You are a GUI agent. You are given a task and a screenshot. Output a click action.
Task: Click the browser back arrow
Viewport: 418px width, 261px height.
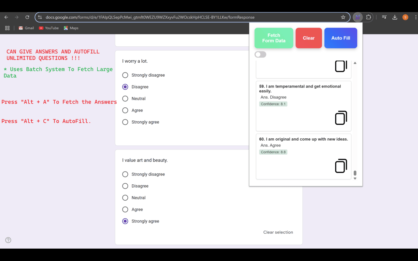pos(6,17)
